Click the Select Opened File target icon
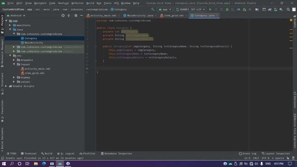The image size is (297, 167). point(63,15)
